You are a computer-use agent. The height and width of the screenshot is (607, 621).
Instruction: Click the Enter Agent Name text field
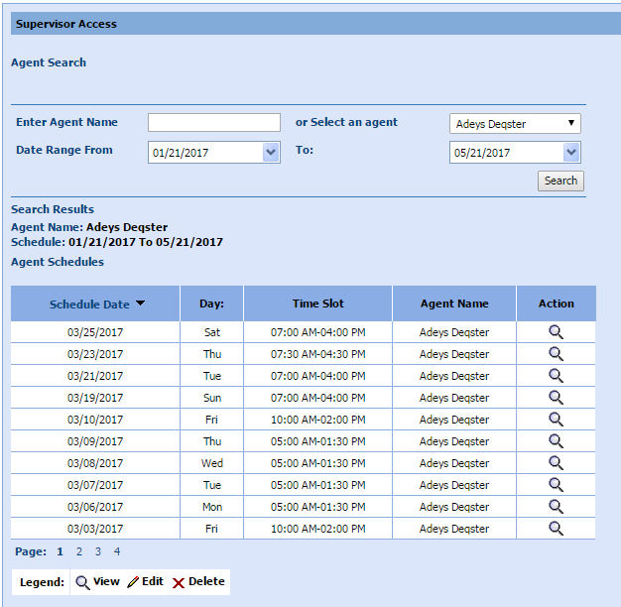214,123
